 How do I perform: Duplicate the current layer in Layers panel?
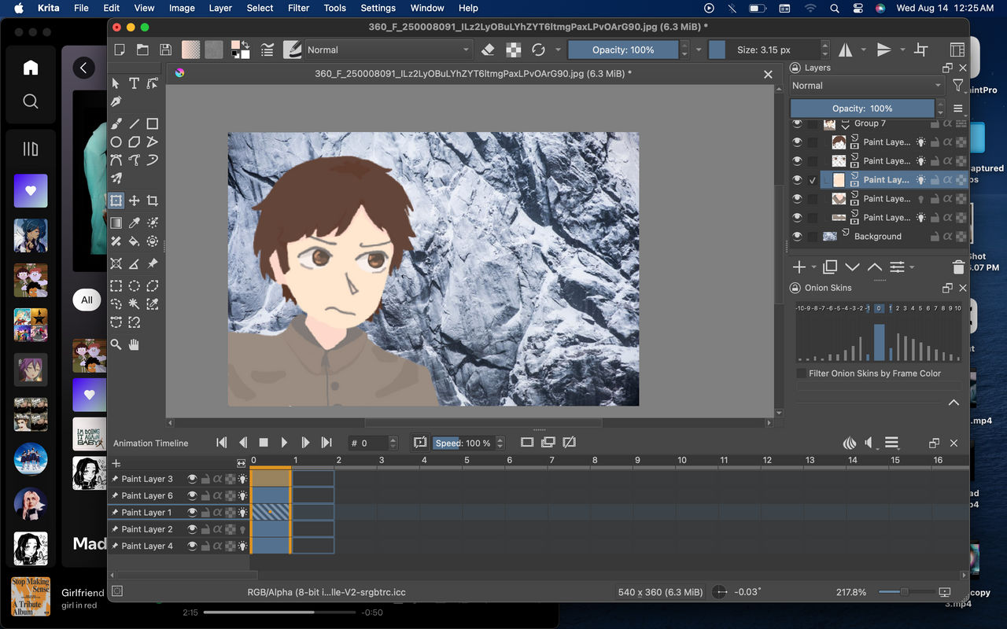coord(830,267)
